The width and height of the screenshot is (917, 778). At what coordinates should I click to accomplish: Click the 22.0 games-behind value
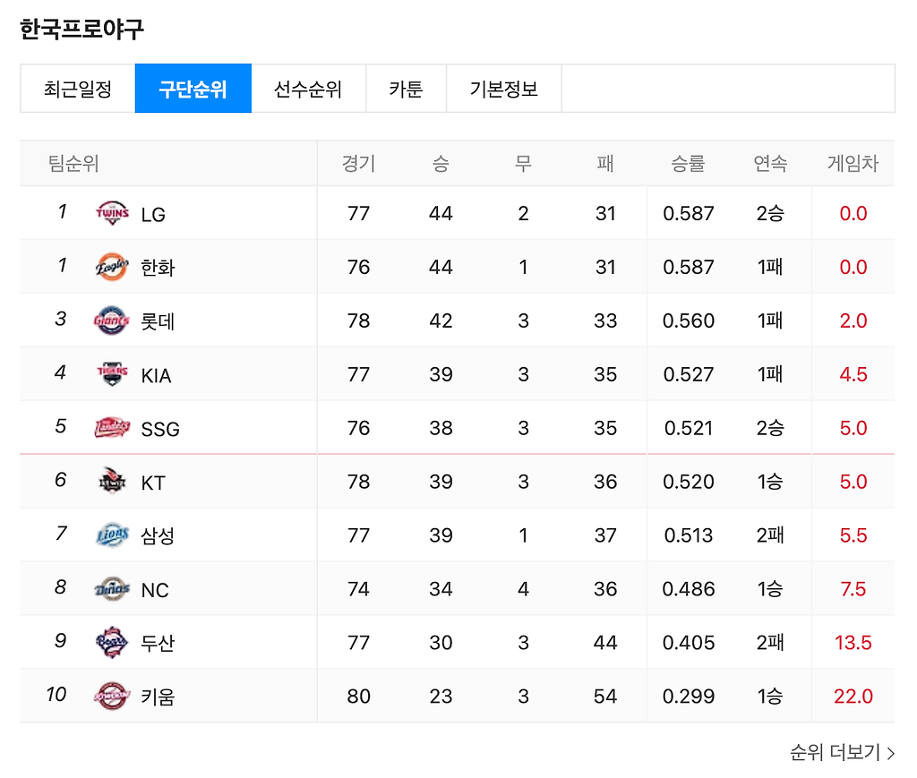tap(853, 697)
